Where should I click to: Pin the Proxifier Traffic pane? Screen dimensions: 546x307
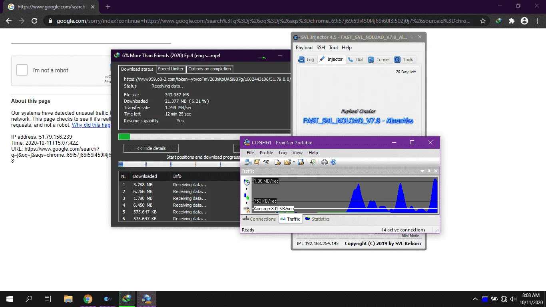click(429, 171)
